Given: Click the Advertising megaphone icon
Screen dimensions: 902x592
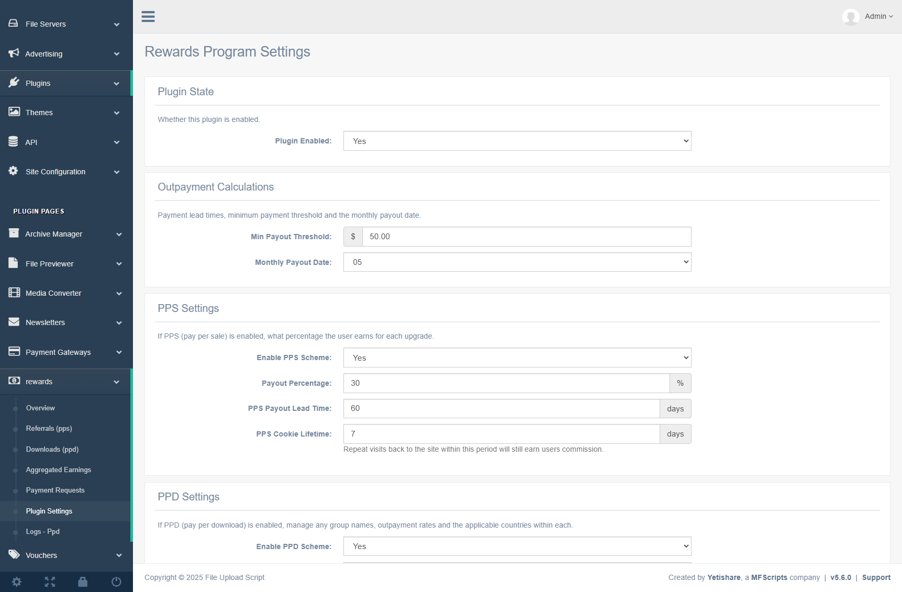Looking at the screenshot, I should click(14, 53).
